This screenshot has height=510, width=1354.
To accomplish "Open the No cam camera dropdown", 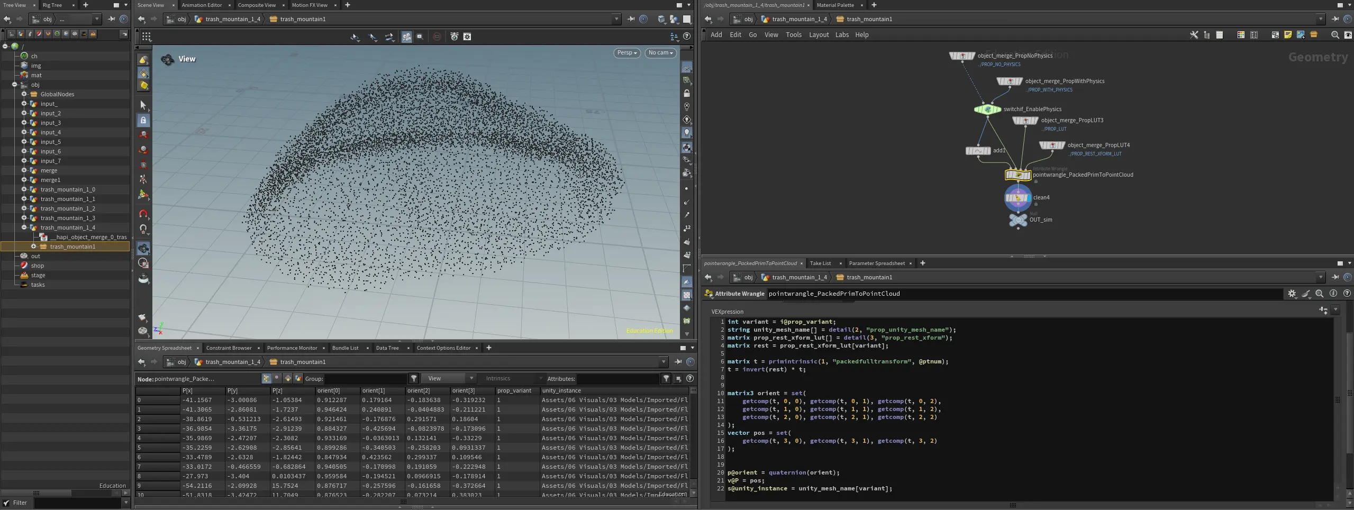I will 660,53.
